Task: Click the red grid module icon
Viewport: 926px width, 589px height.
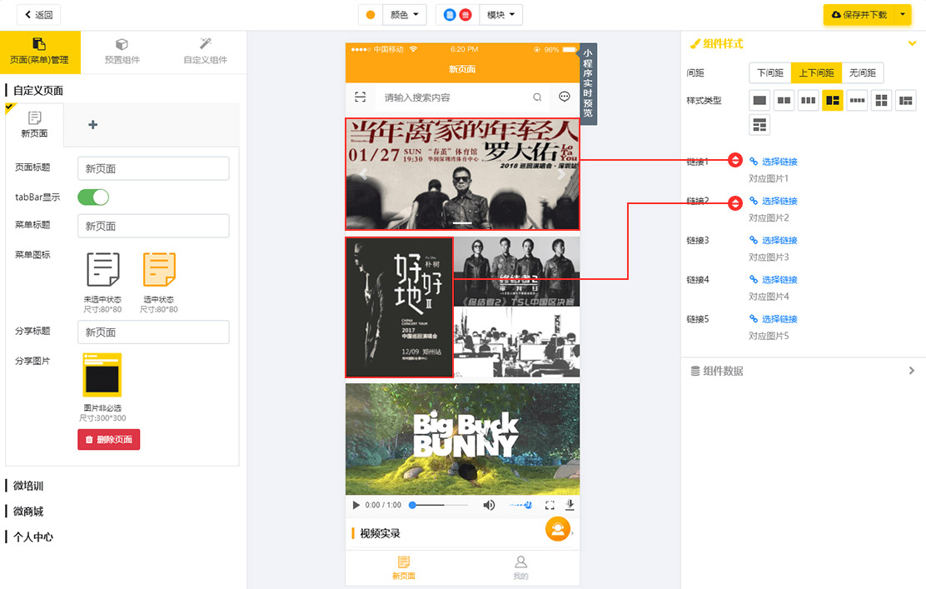Action: point(465,15)
